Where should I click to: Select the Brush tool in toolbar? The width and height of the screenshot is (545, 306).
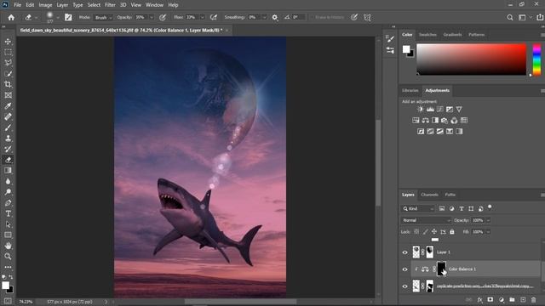pos(8,127)
